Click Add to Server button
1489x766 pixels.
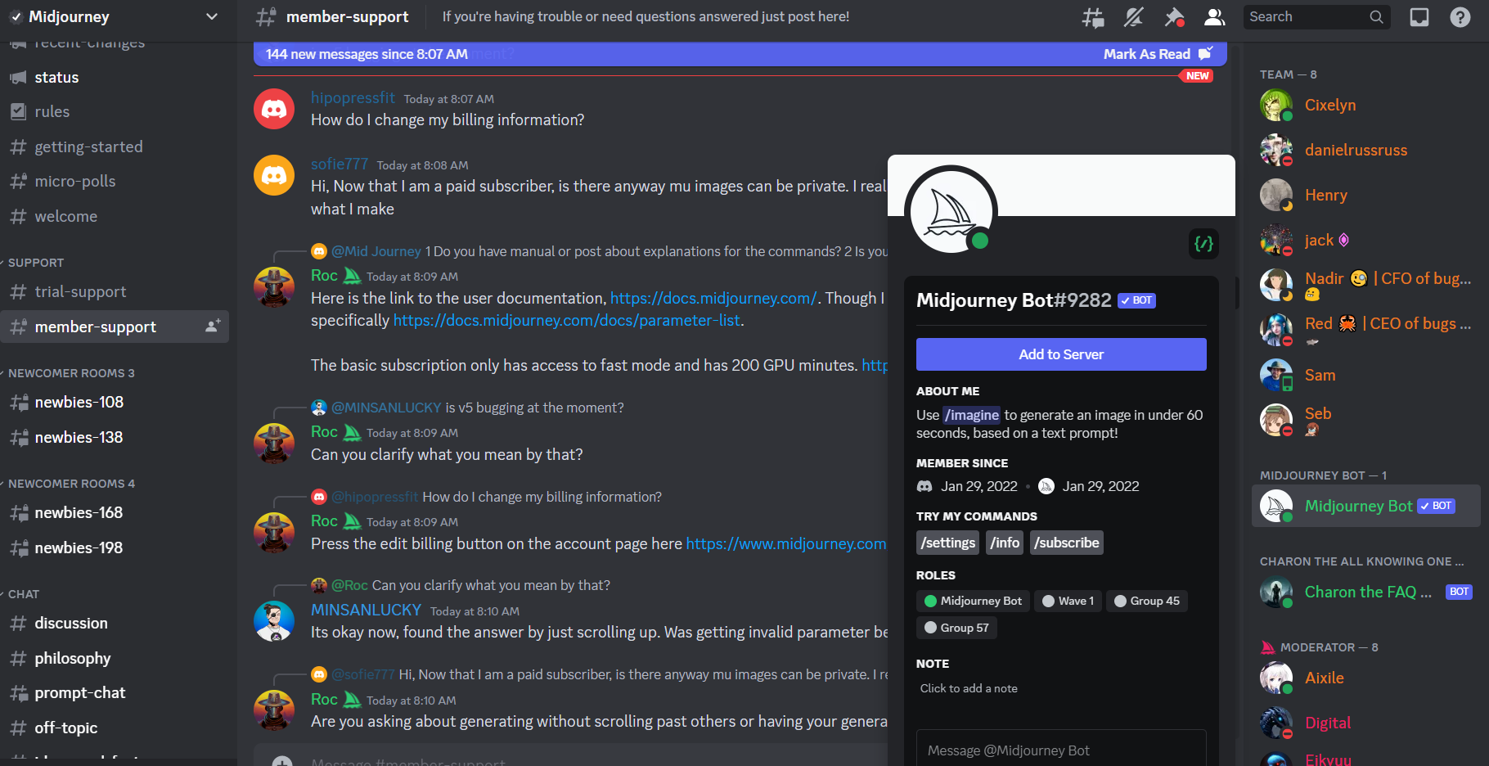coord(1061,354)
